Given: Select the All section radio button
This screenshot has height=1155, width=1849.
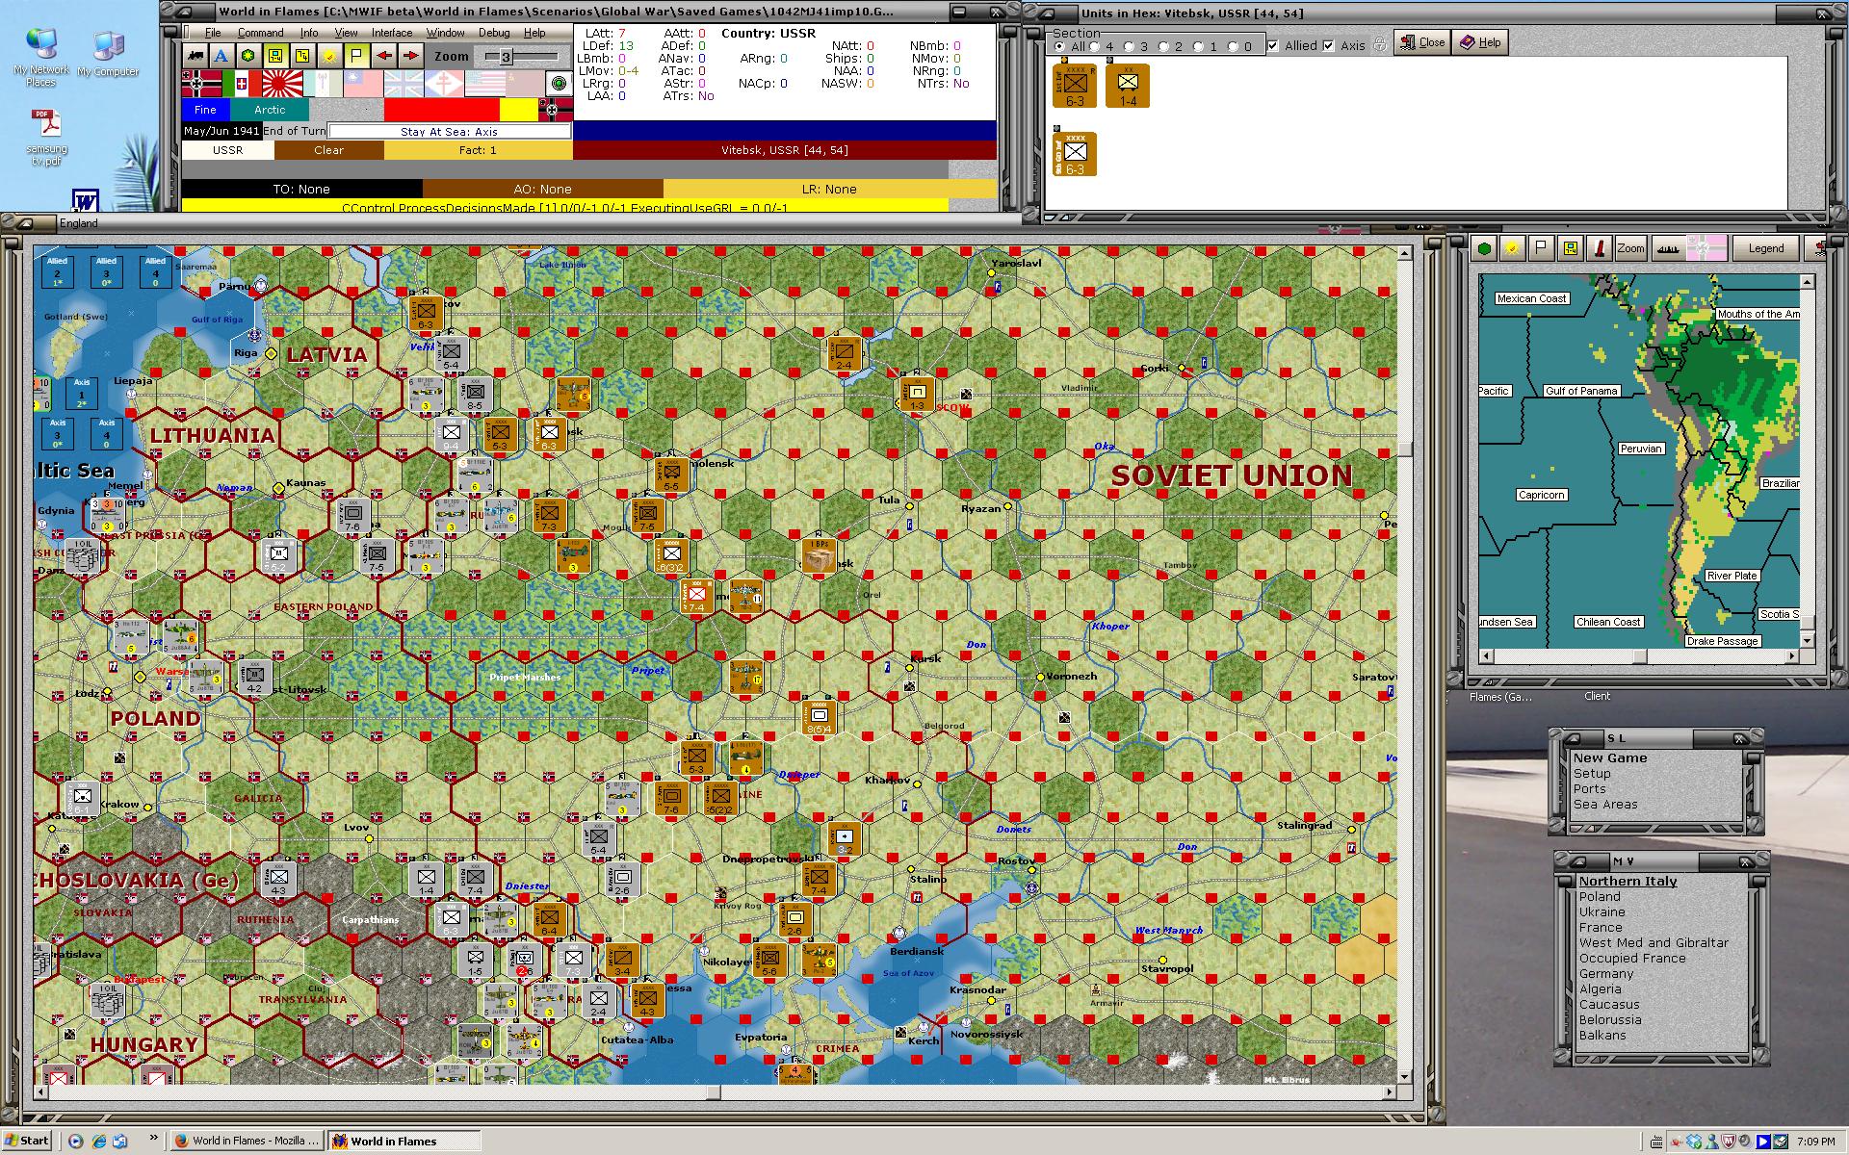Looking at the screenshot, I should point(1060,46).
